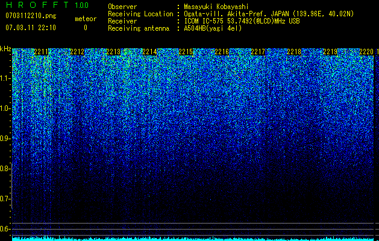The width and height of the screenshot is (379, 241).
Task: Click the Observer label
Action: click(x=122, y=7)
